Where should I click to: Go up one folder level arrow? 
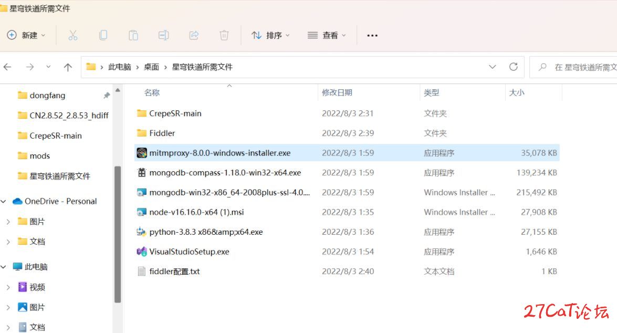[x=68, y=67]
